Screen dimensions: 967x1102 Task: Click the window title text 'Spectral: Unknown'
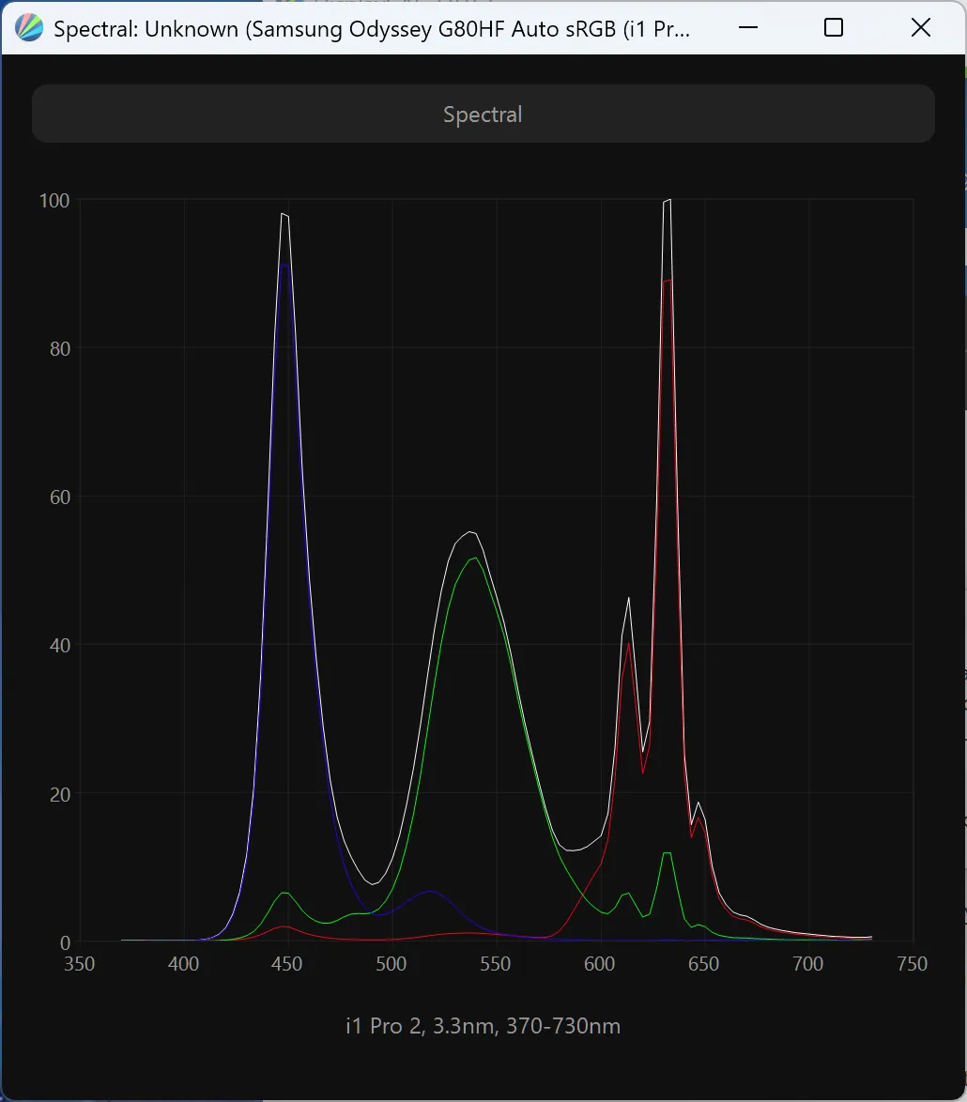146,29
